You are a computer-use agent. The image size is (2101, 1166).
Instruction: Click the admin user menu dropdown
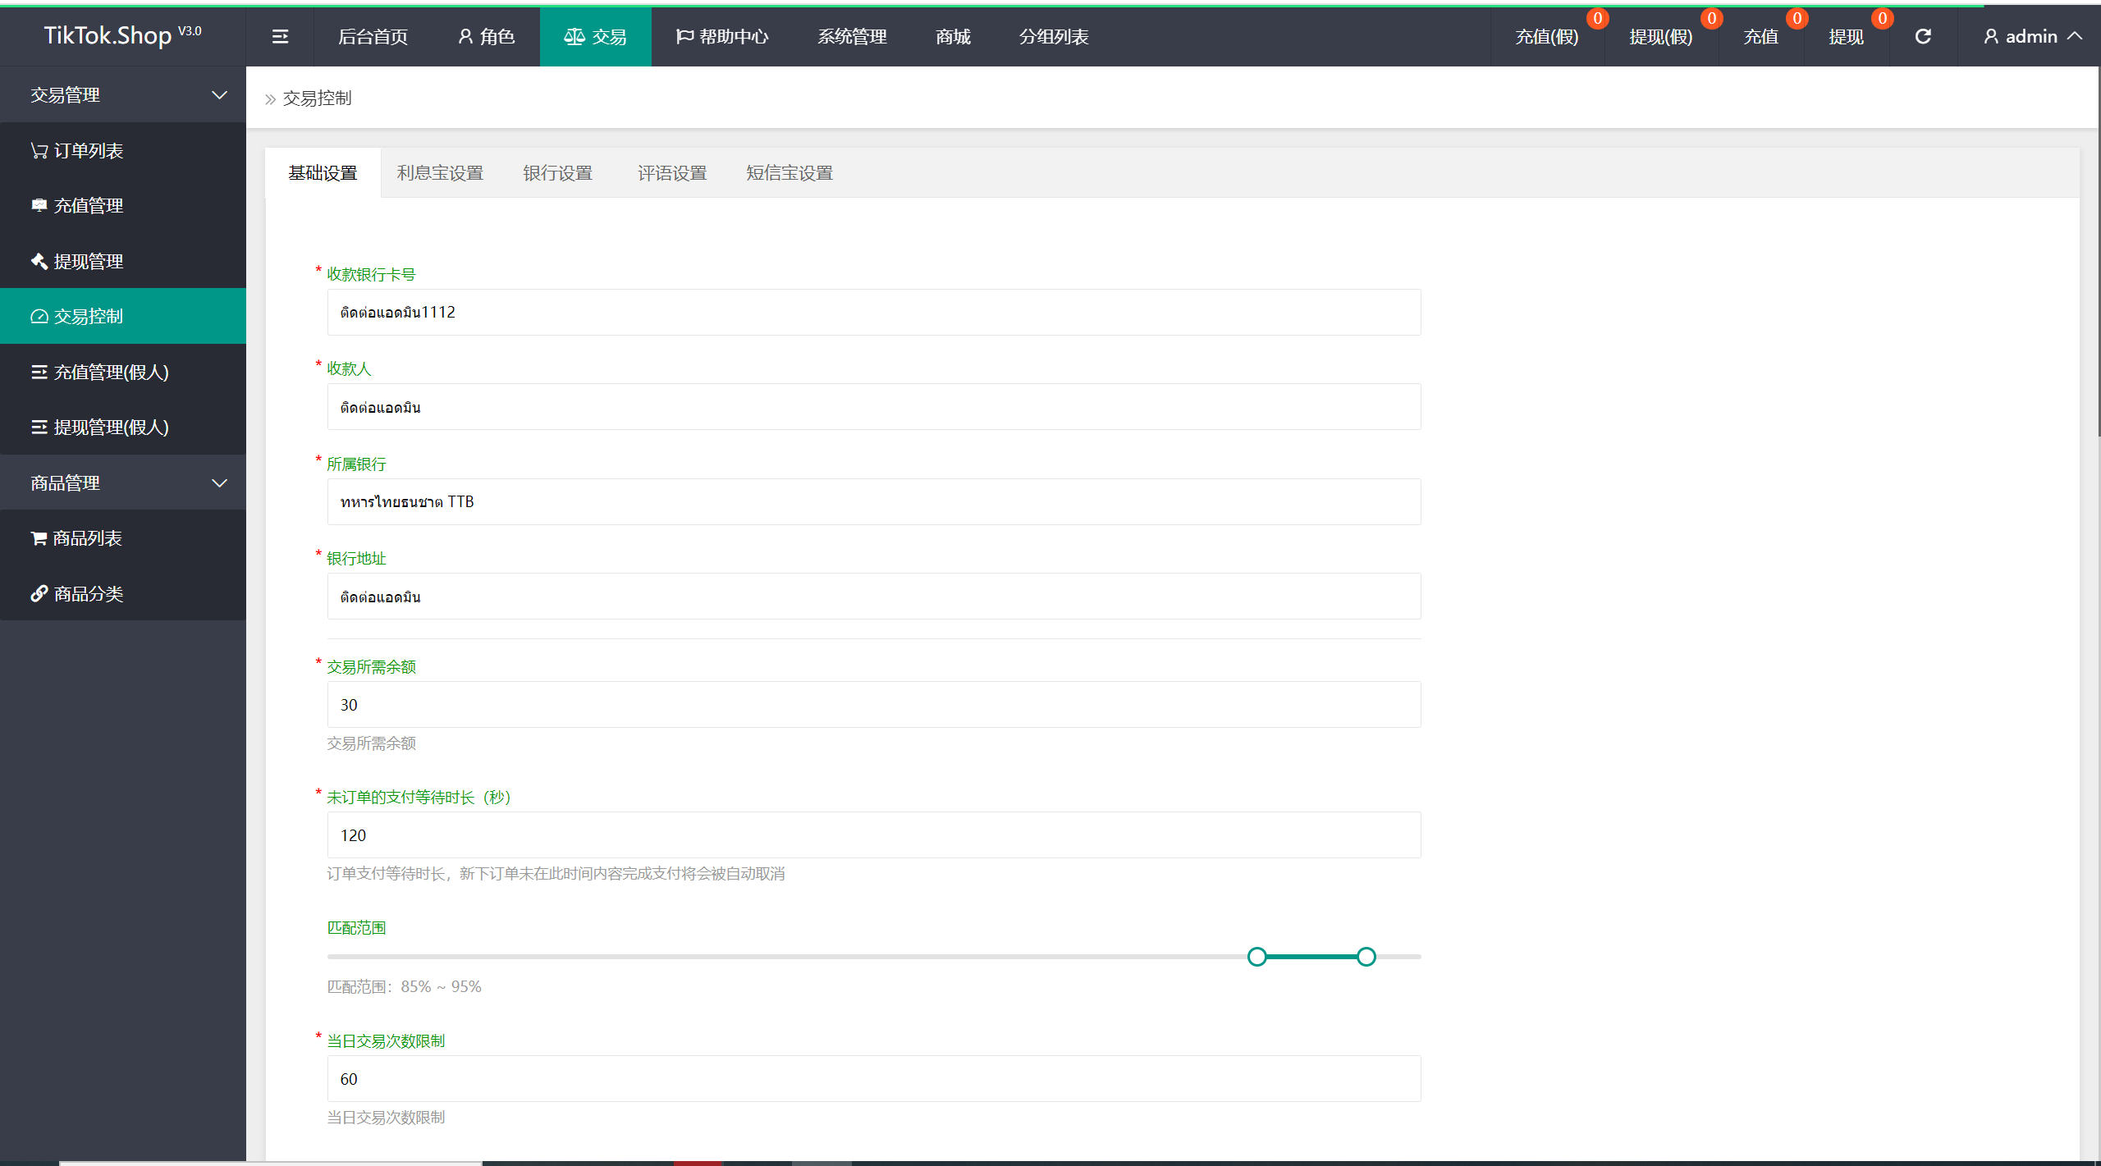pos(2030,36)
